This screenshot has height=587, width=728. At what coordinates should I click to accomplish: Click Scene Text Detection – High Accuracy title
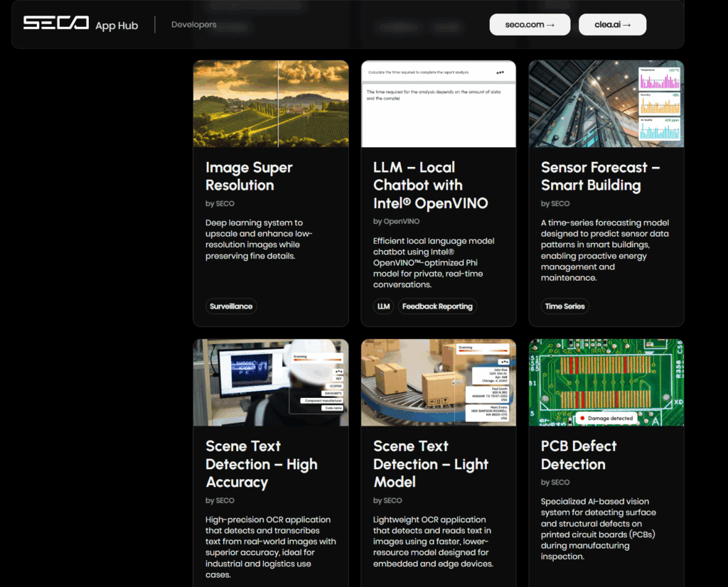click(x=262, y=464)
